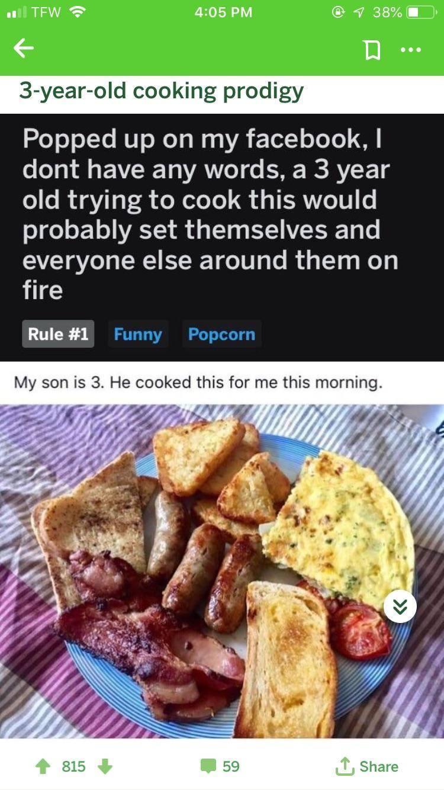Select the Popcorn flair tag
The height and width of the screenshot is (790, 444).
click(x=221, y=334)
